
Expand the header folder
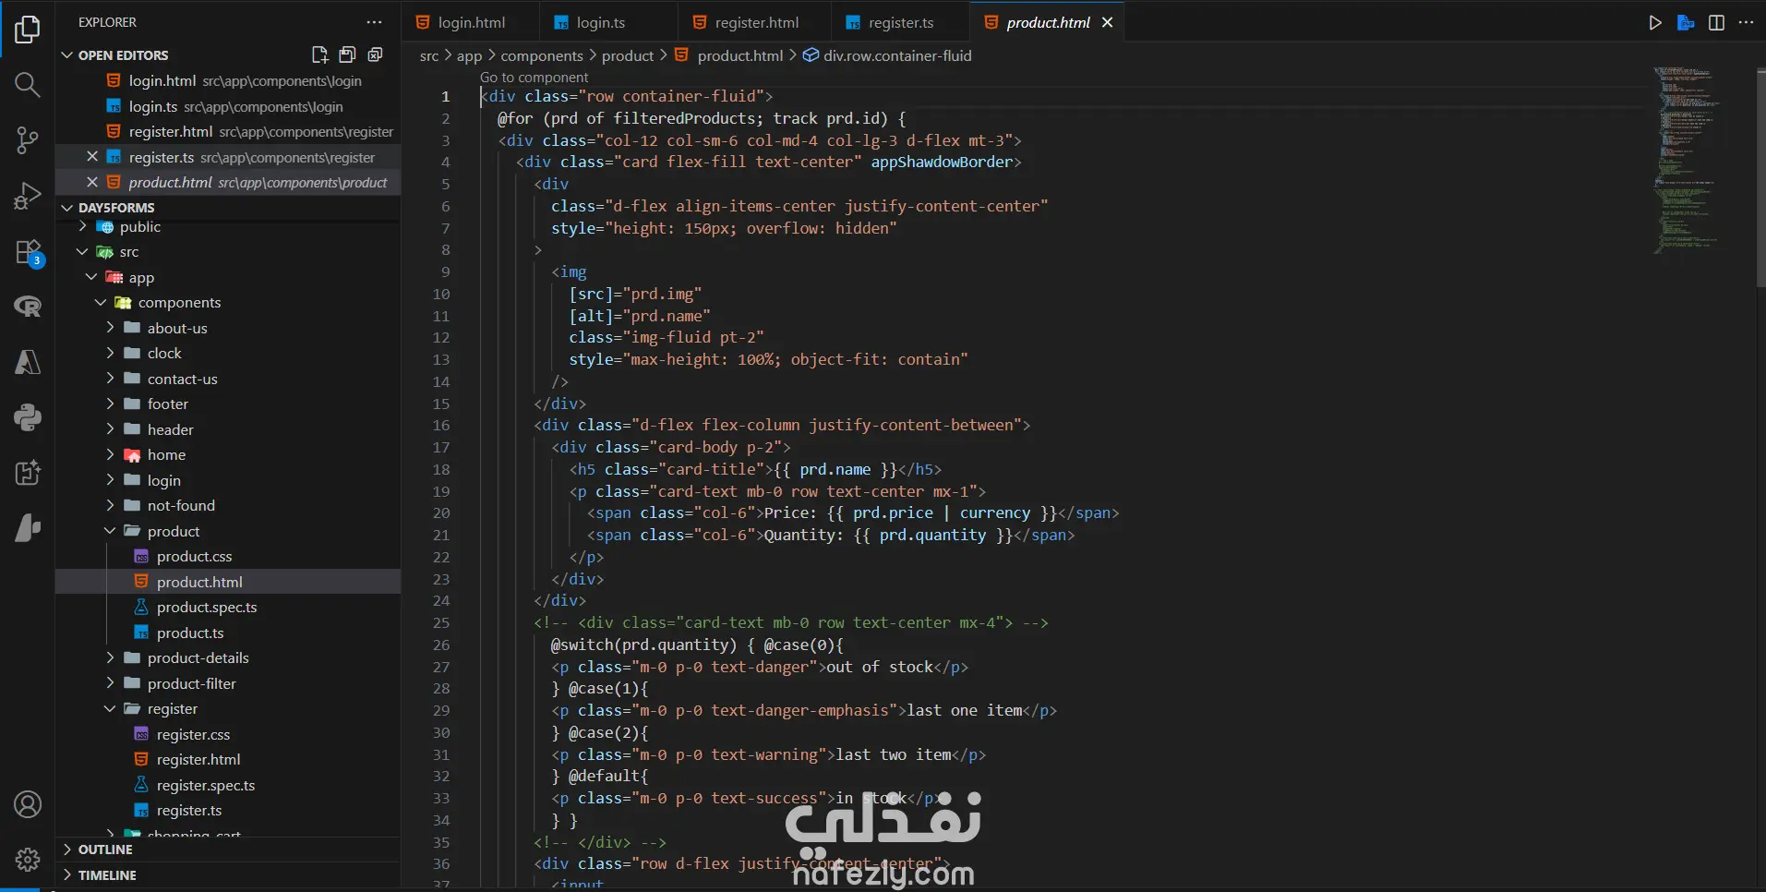click(x=110, y=429)
